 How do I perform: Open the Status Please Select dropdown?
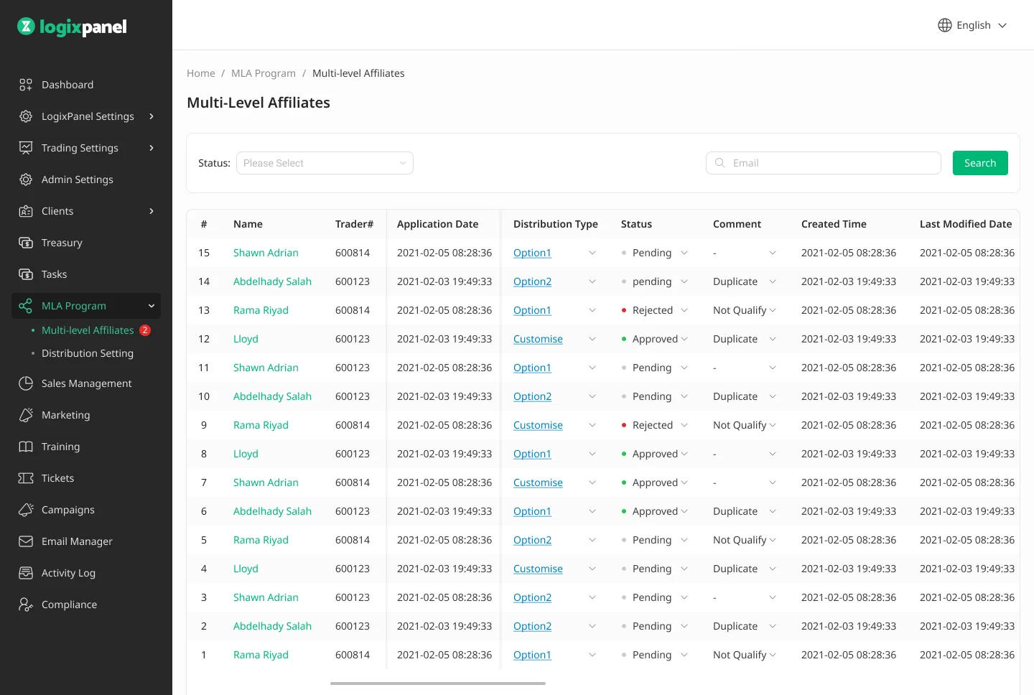point(325,163)
